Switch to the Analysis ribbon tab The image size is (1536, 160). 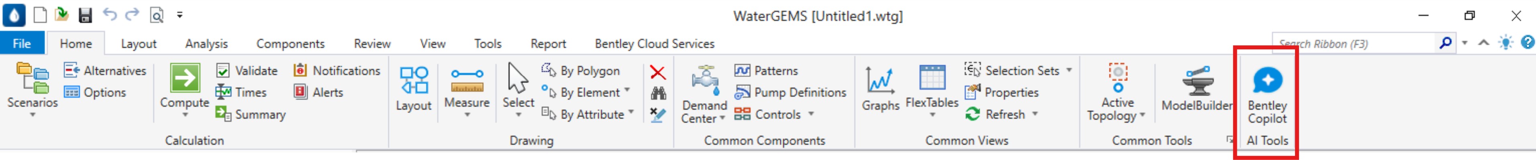(206, 43)
